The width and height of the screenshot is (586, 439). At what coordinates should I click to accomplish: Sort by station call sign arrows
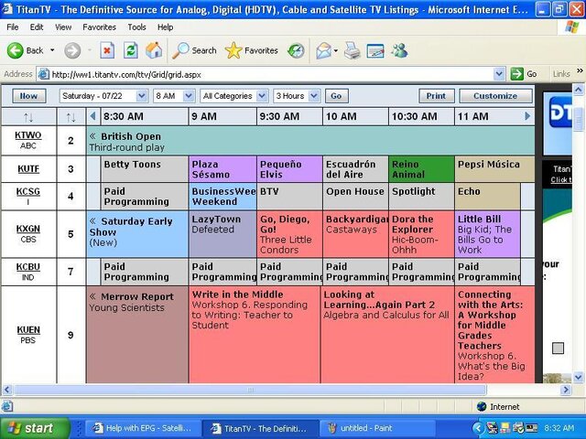(28, 118)
